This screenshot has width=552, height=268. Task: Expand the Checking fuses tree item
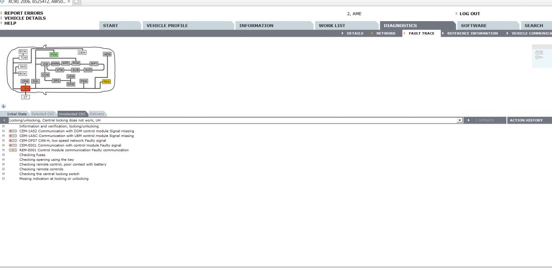click(3, 155)
